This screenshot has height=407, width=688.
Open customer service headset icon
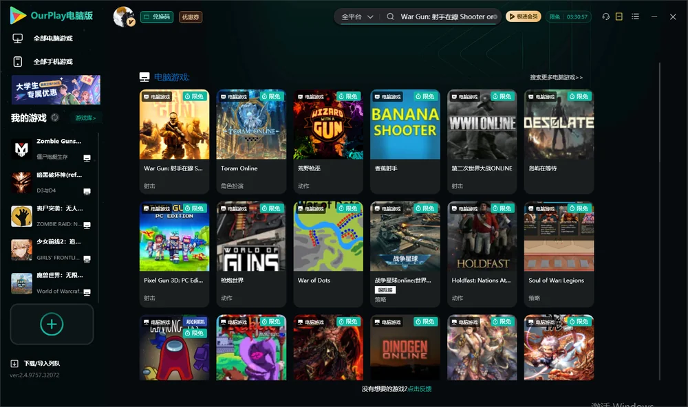click(x=606, y=16)
